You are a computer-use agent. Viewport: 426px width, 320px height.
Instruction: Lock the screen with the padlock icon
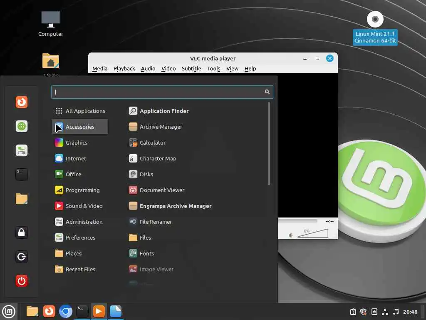(x=22, y=232)
